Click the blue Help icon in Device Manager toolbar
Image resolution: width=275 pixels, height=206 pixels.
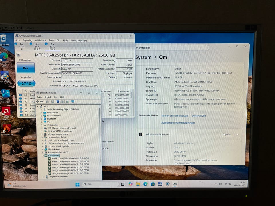pos(58,102)
